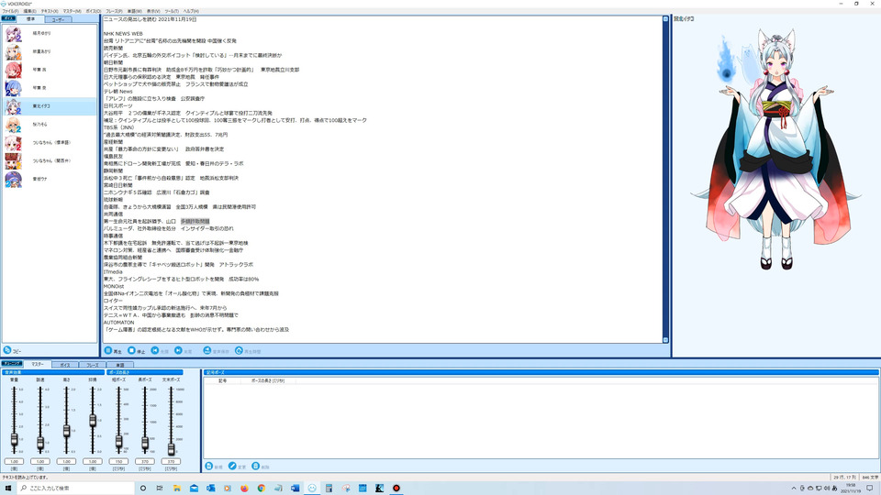Screen dimensions: 881x495
Task: Select the 音街ウナ voice preset
Action: point(50,179)
